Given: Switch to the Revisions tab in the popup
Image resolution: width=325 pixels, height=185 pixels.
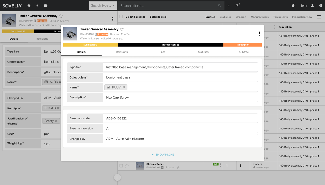Looking at the screenshot, I should pos(122,52).
